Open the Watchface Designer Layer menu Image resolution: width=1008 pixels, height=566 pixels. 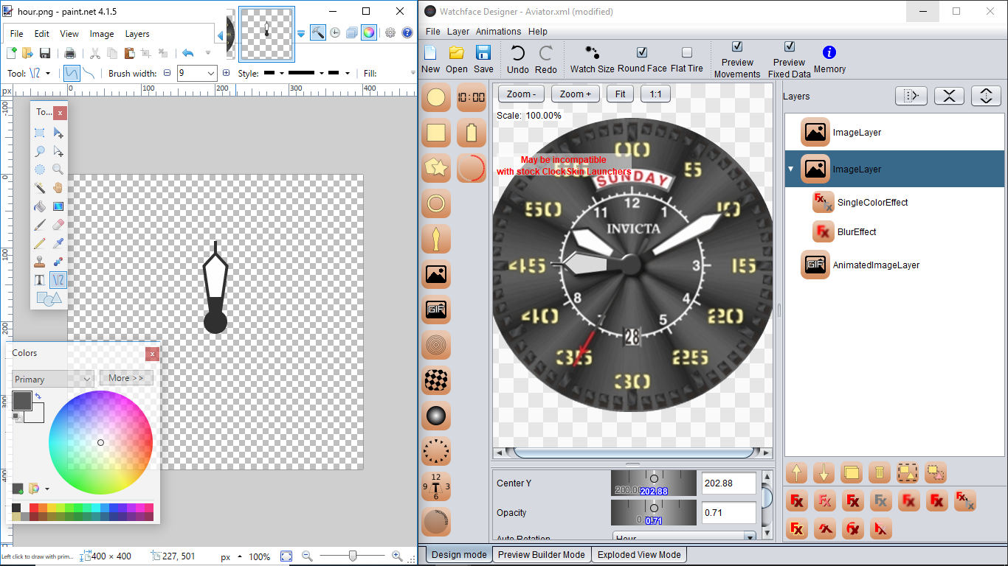click(458, 32)
